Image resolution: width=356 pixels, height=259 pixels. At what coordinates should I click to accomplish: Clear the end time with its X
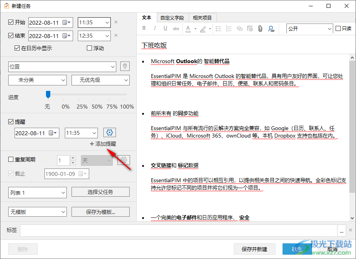116,35
